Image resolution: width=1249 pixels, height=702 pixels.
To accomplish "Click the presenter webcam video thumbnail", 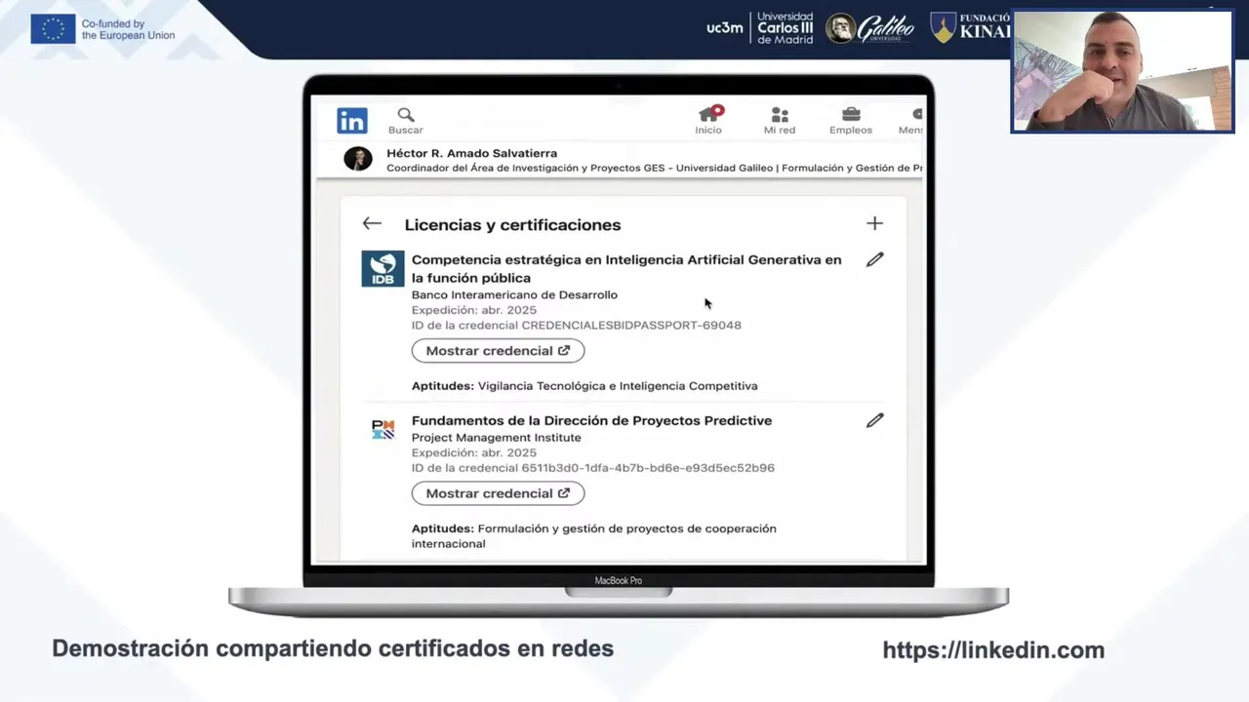I will pos(1122,71).
